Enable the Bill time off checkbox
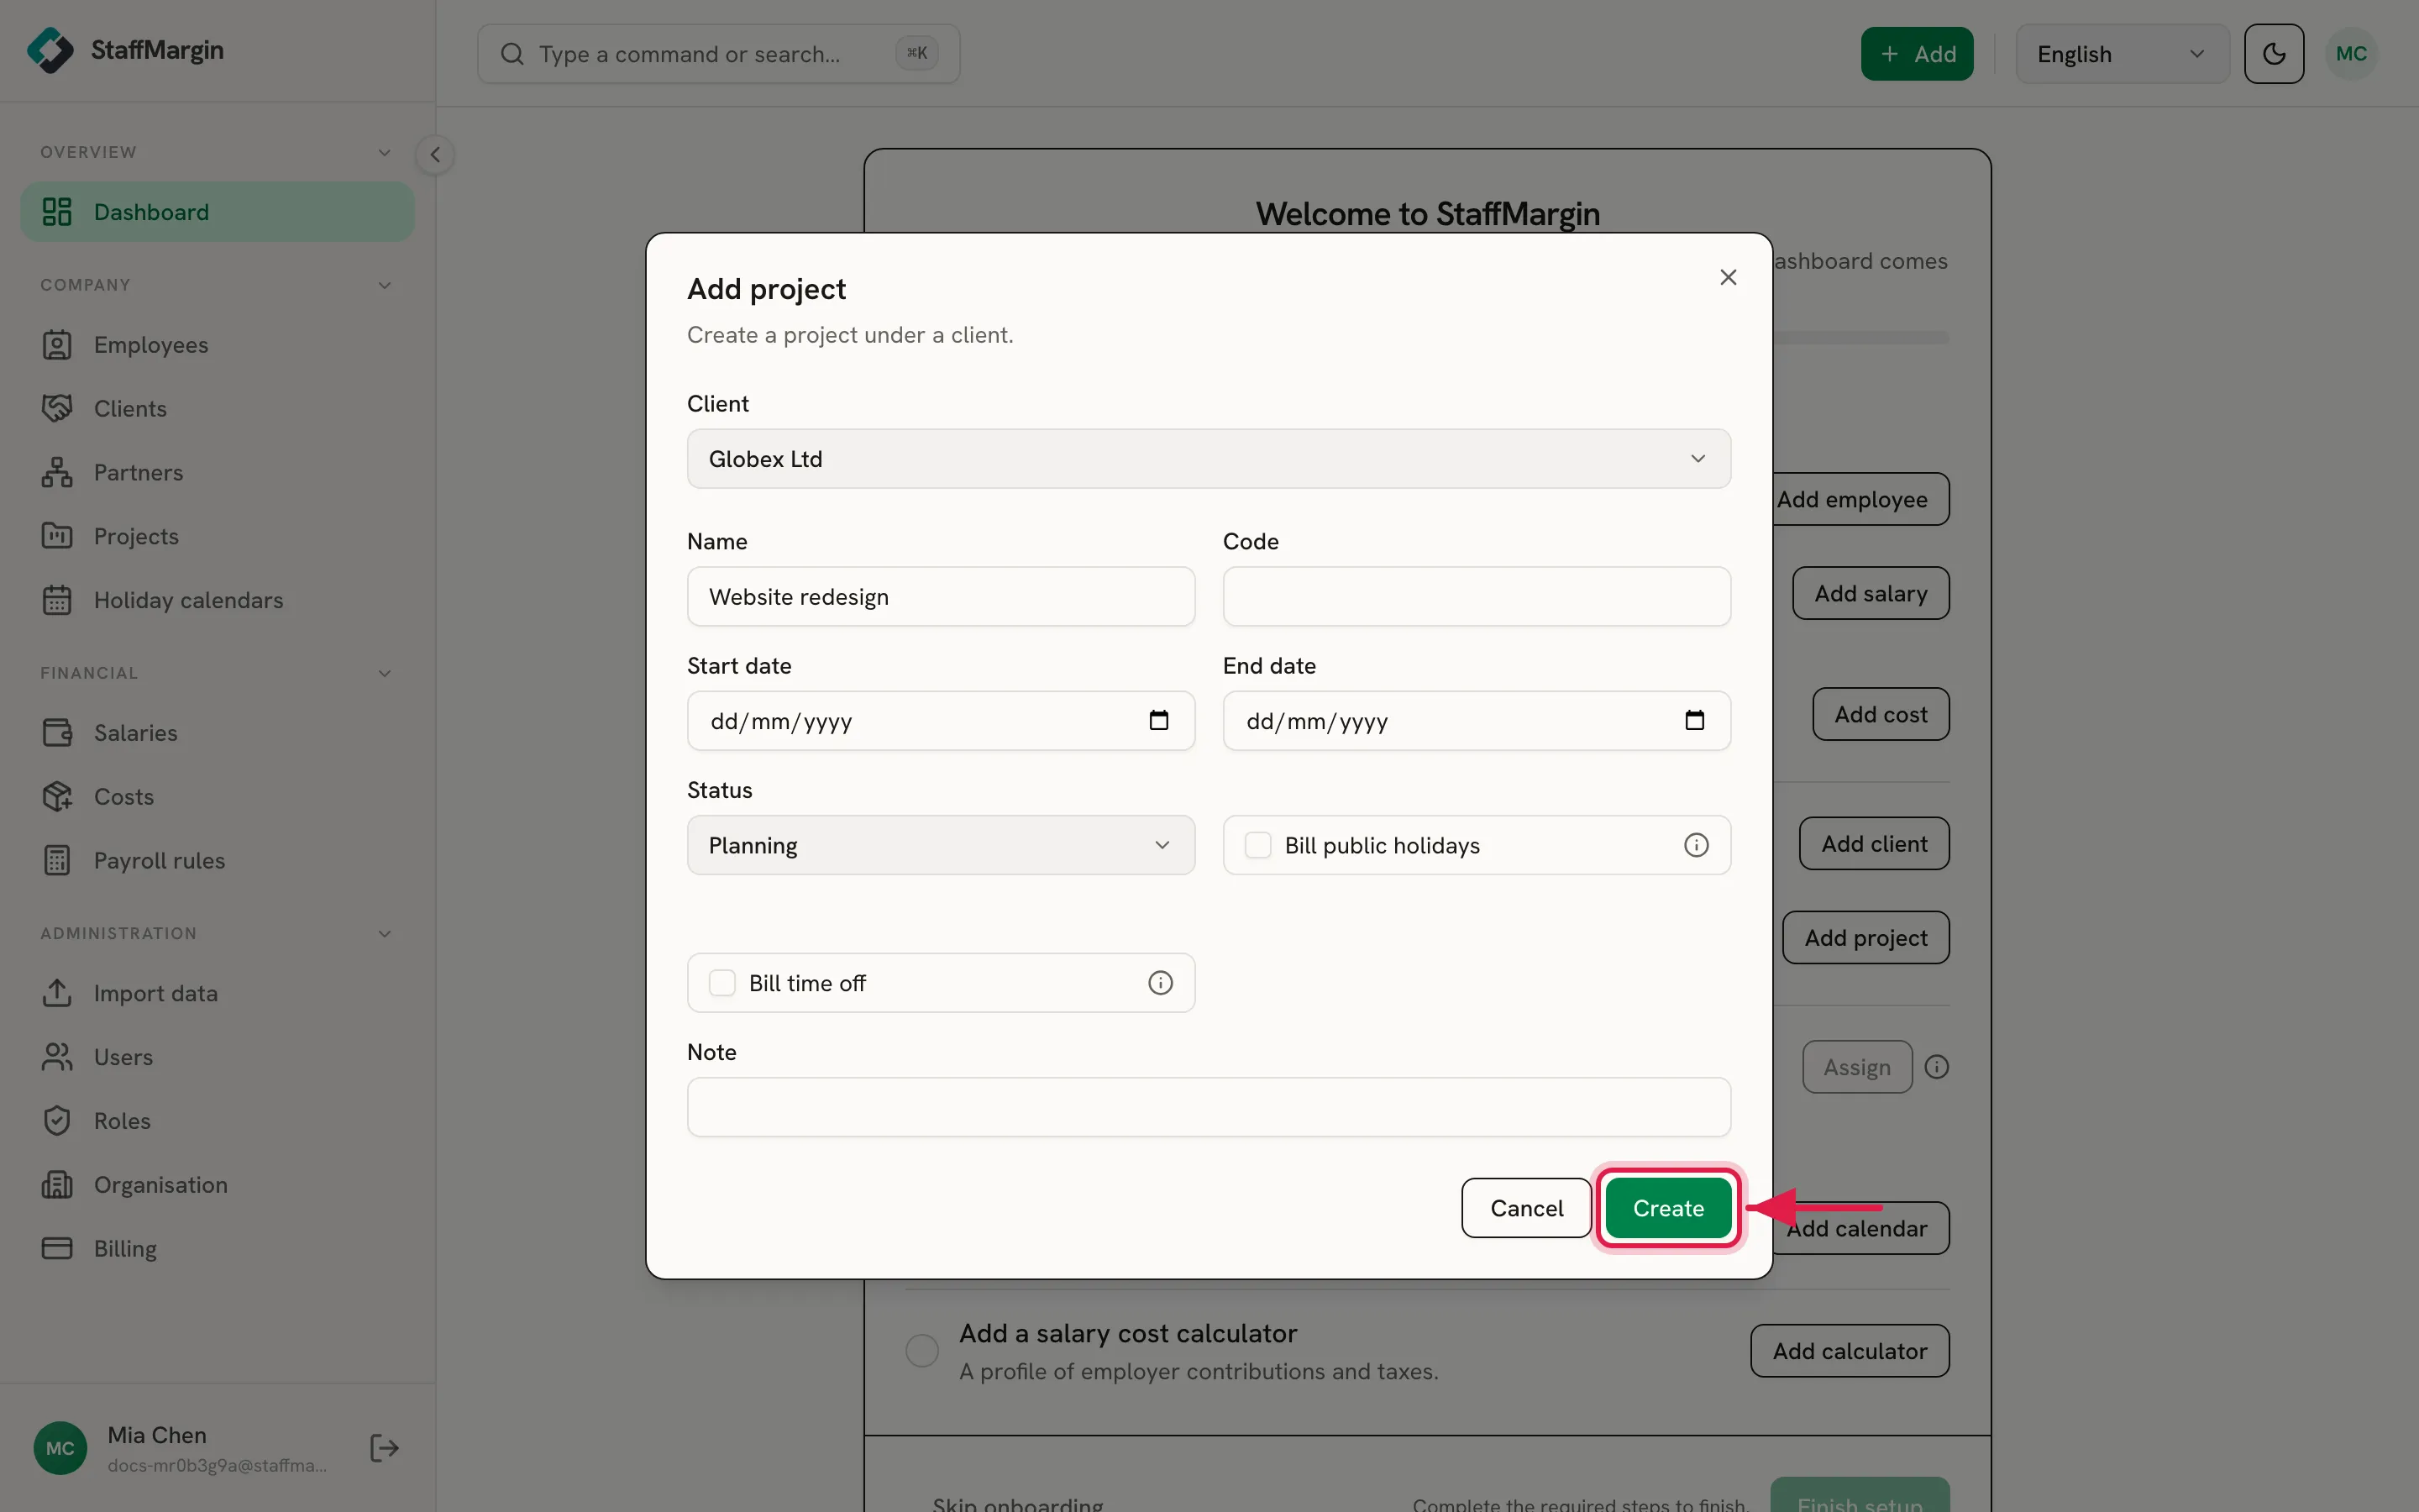 pyautogui.click(x=722, y=983)
